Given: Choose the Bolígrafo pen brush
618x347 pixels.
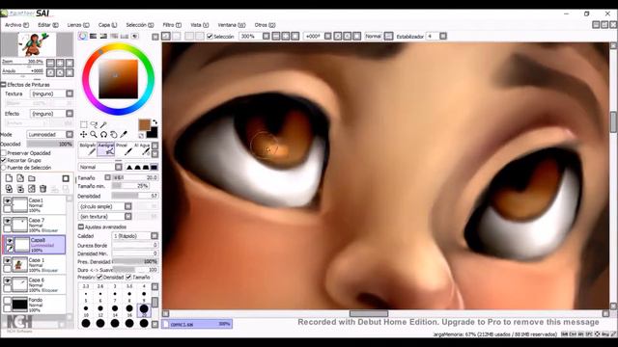Looking at the screenshot, I should [x=88, y=149].
